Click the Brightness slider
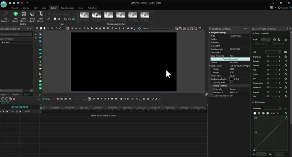Screen dimensions: 292x157 coord(272,57)
